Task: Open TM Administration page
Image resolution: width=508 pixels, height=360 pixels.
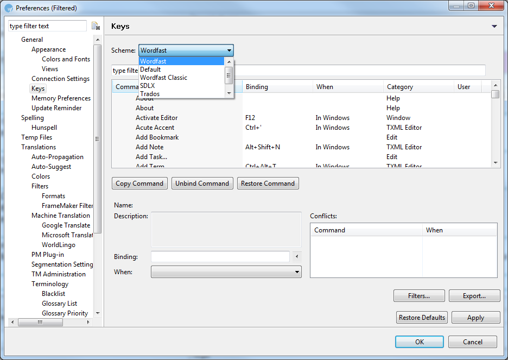Action: click(x=59, y=274)
